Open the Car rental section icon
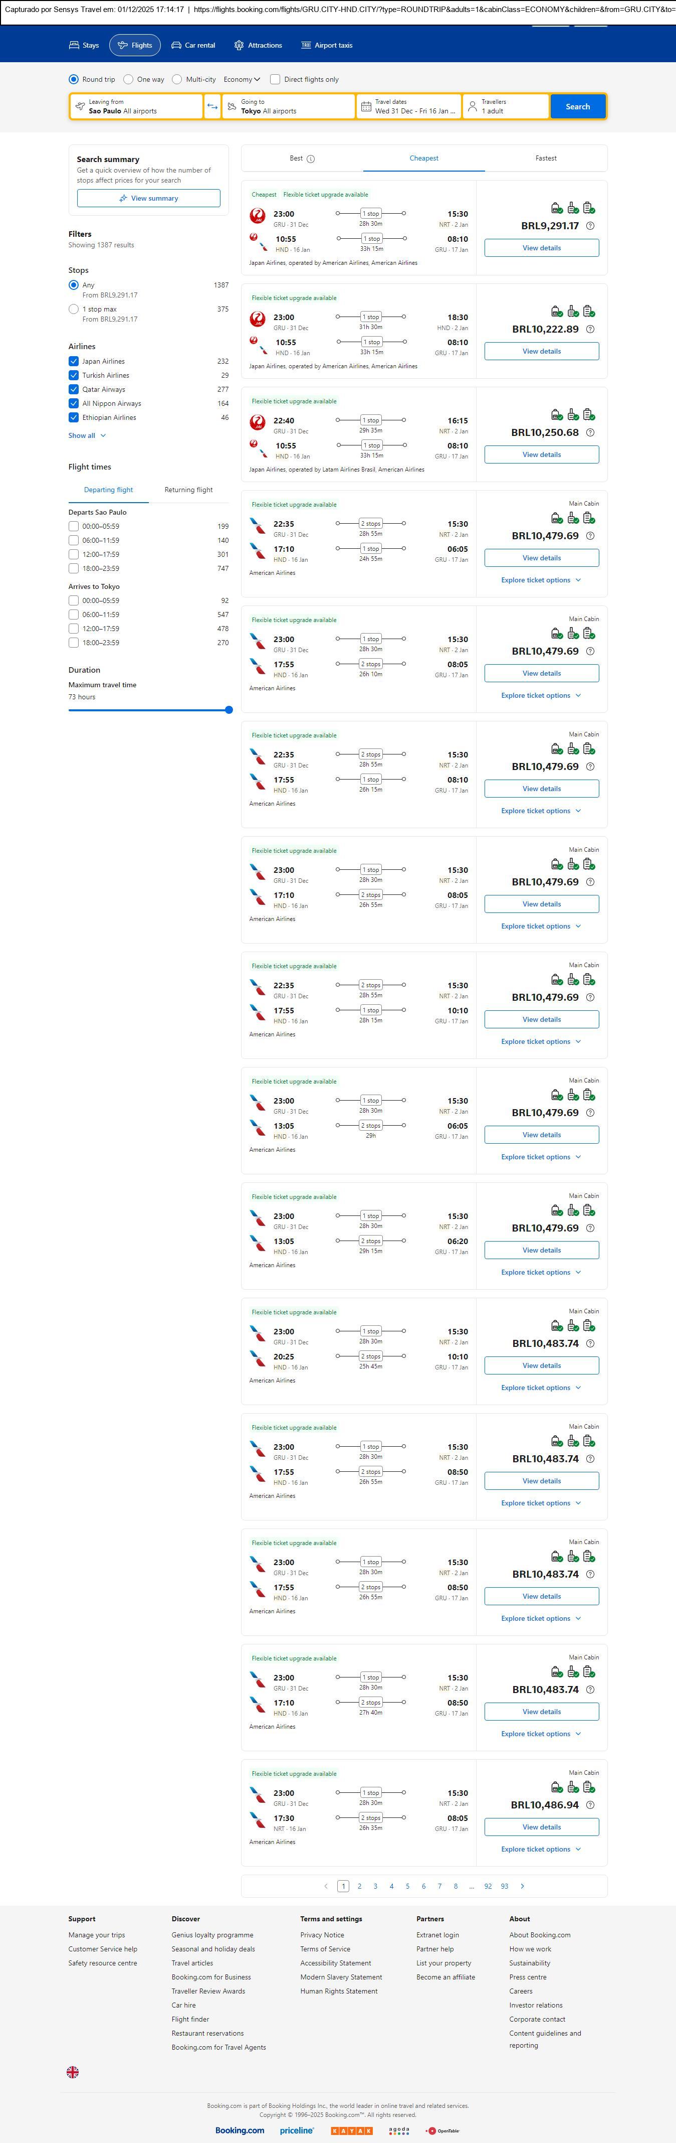 pos(176,46)
